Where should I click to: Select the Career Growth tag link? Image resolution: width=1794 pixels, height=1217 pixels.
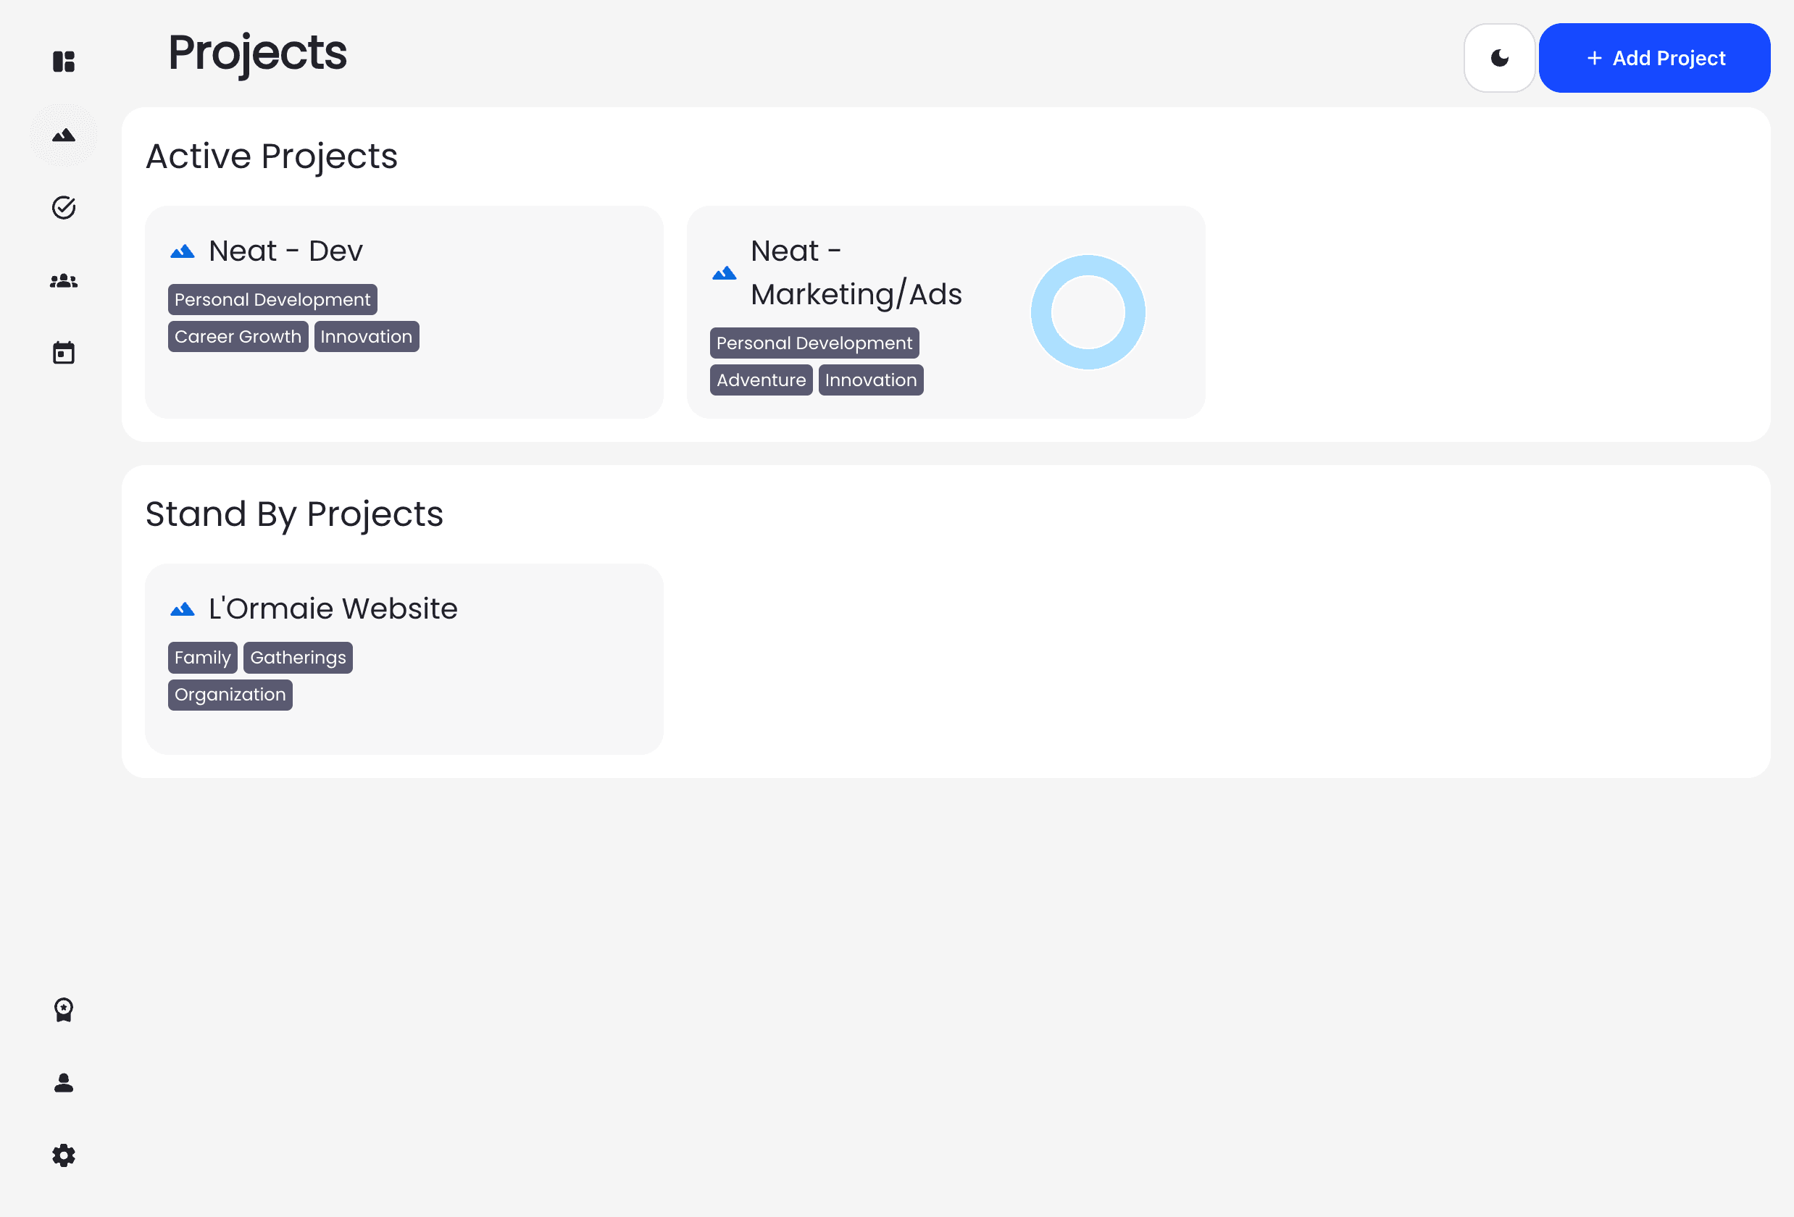(238, 335)
